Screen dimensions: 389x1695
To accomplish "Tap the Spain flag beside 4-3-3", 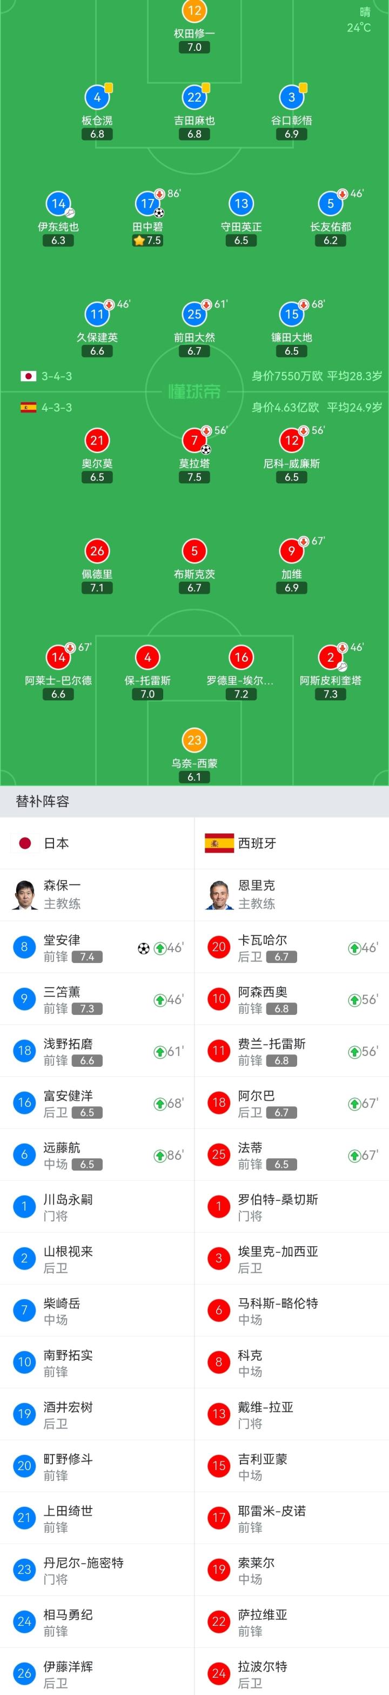I will point(28,407).
